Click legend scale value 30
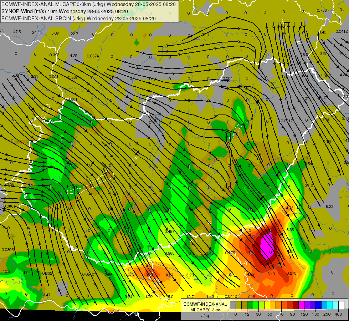The height and width of the screenshot is (321, 349). coord(258,314)
